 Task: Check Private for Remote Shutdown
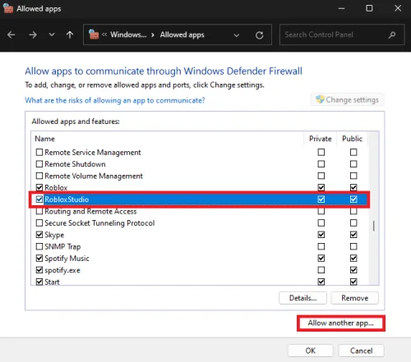click(321, 164)
